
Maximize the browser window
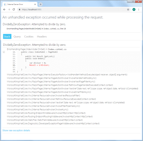pos(133,1)
